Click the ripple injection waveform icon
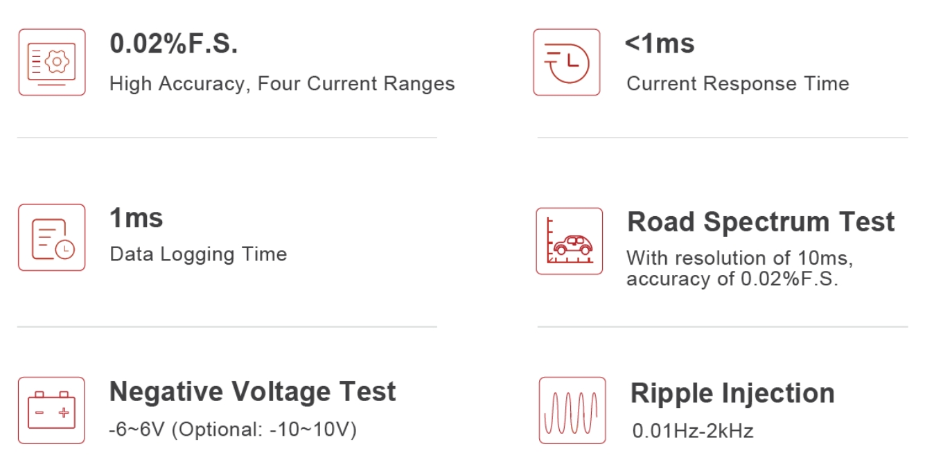925x460 pixels. point(572,410)
